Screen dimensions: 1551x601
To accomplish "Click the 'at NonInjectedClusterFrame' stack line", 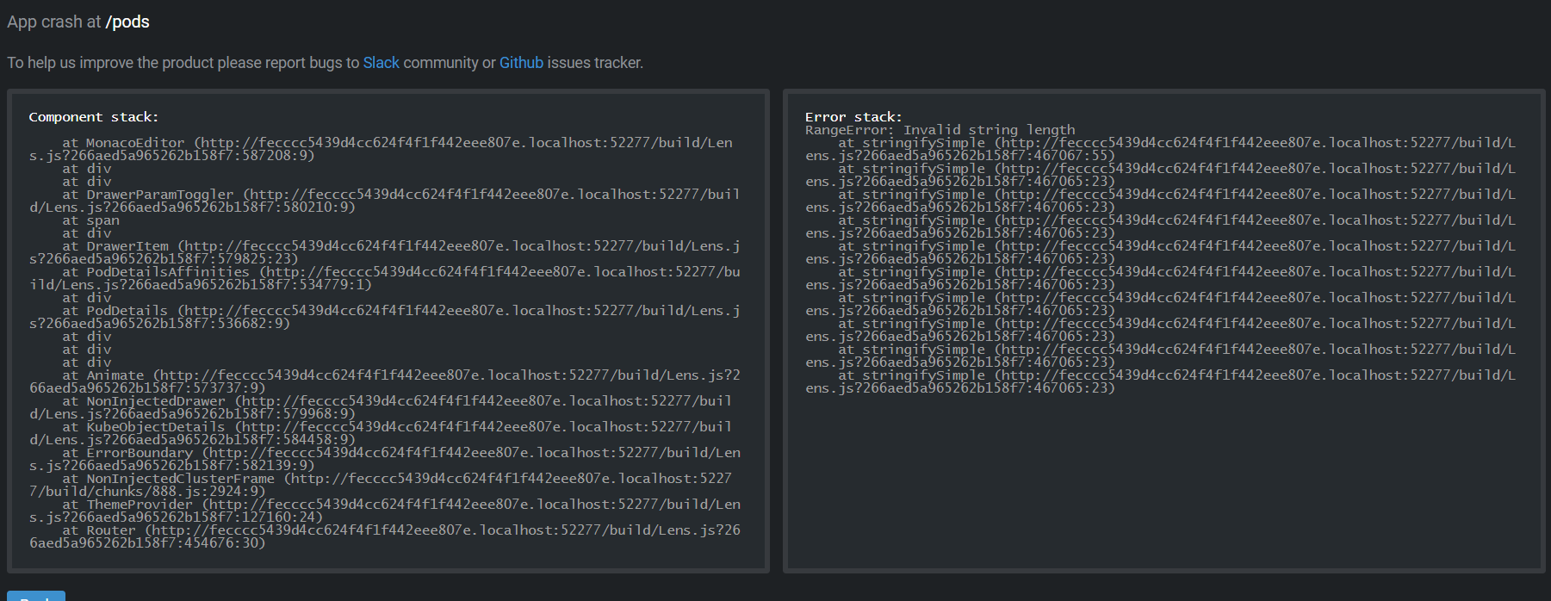I will click(381, 485).
